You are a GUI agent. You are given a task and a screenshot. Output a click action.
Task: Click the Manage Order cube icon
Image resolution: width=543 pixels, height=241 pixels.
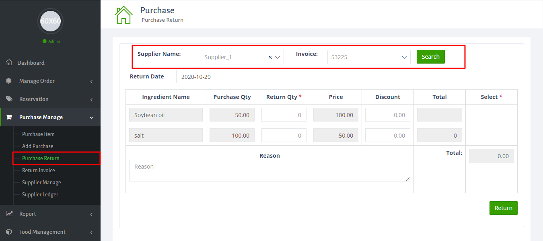point(9,81)
